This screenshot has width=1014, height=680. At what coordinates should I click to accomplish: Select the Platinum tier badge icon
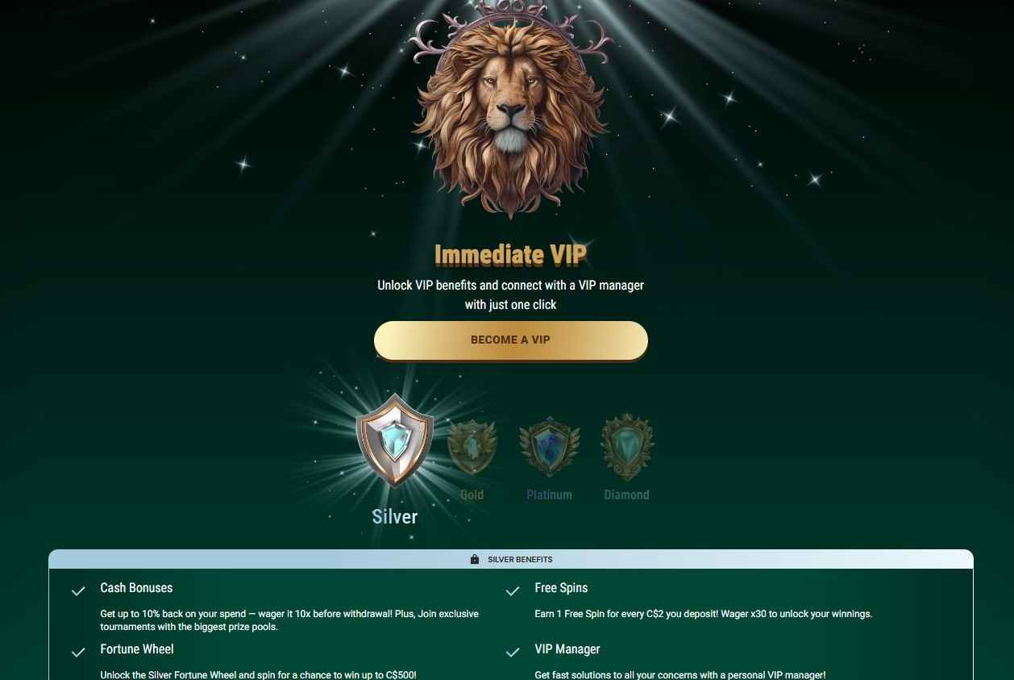click(549, 447)
